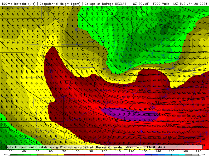Screen dimensions: 209x156
Task: Click the 5220 height contour label
Action: 164,74
